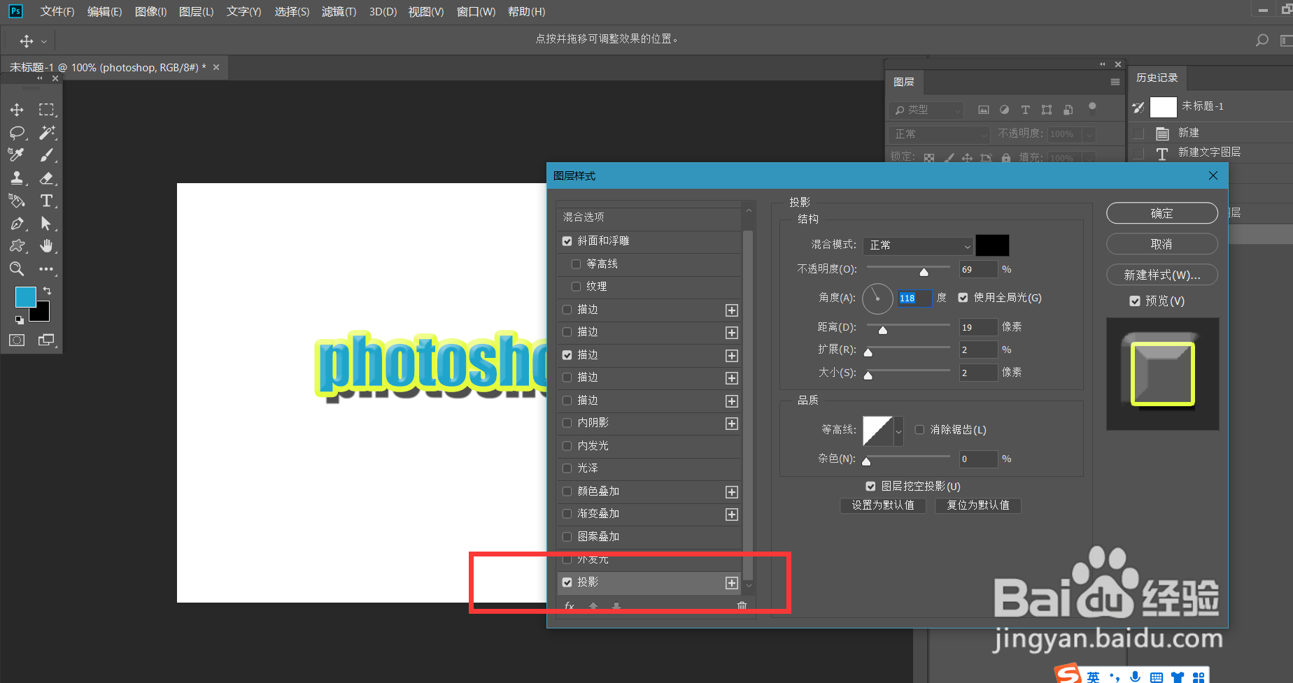The image size is (1293, 683).
Task: Add another 投影 effect plus button
Action: pos(732,583)
